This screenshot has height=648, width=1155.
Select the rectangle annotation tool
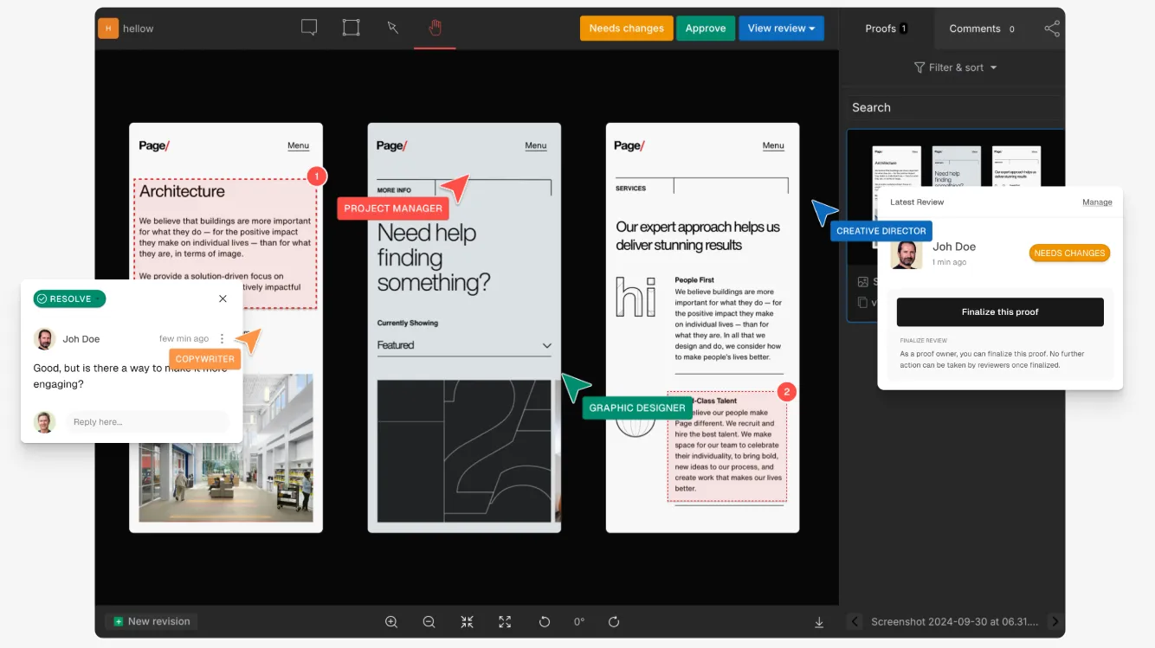coord(351,28)
